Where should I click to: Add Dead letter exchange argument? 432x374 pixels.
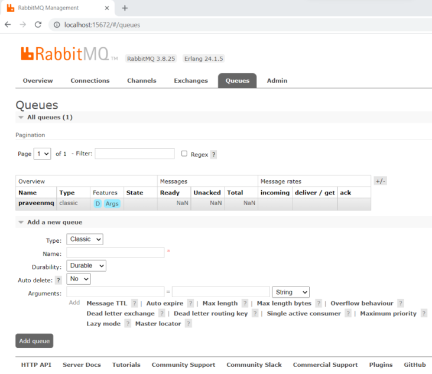(121, 313)
